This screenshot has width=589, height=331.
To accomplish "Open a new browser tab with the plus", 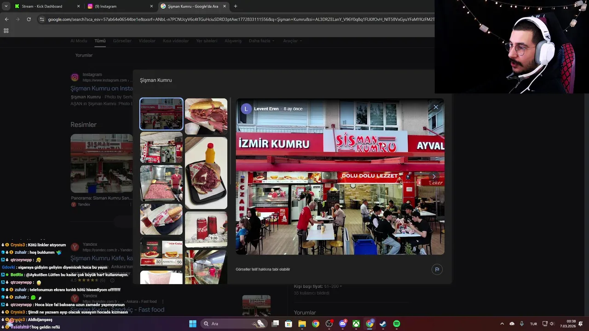I will 236,6.
